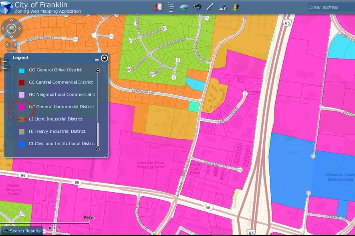Select the yellow street view person icon
Image resolution: width=355 pixels, height=236 pixels.
tap(235, 7)
